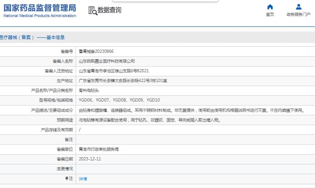Click the 备案号 row label
Image resolution: width=315 pixels, height=188 pixels.
click(x=67, y=52)
